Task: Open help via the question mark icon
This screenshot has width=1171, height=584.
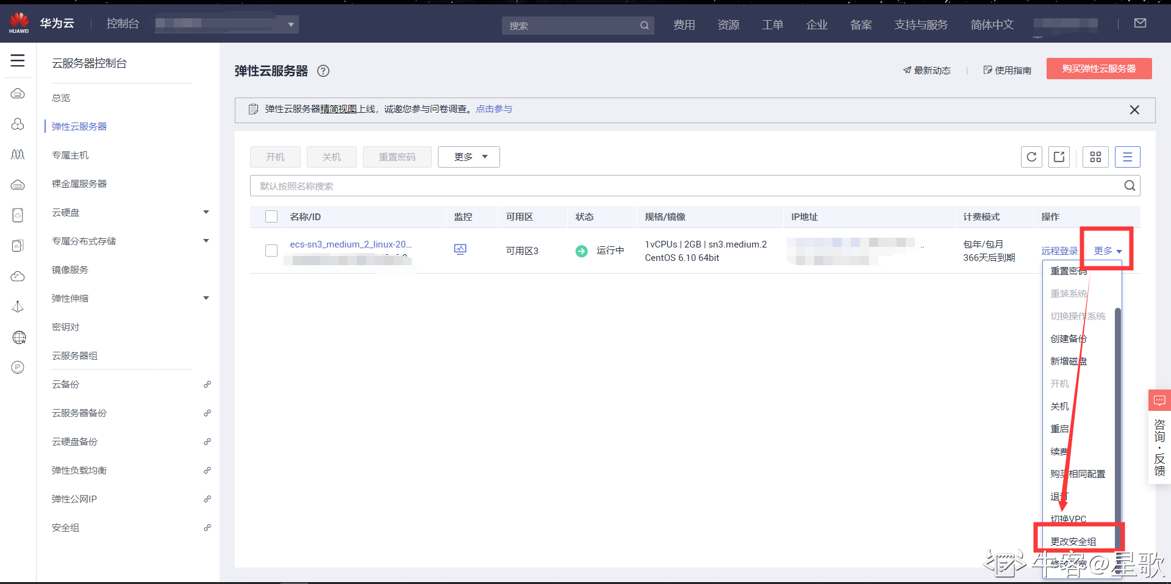Action: click(x=323, y=71)
